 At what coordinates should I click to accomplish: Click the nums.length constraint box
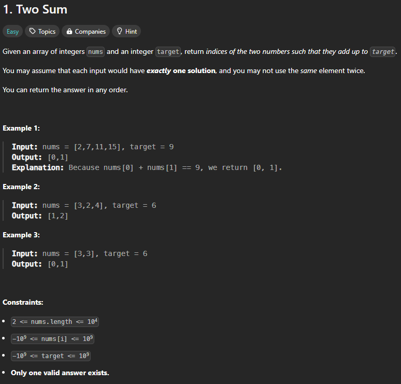click(x=55, y=322)
